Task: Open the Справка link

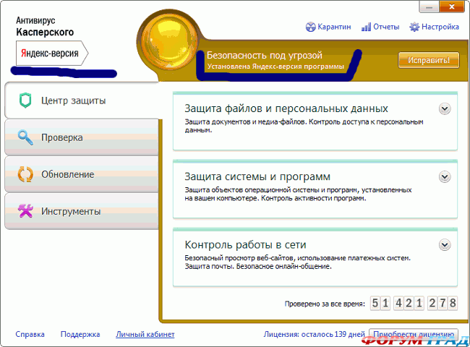Action: 30,334
